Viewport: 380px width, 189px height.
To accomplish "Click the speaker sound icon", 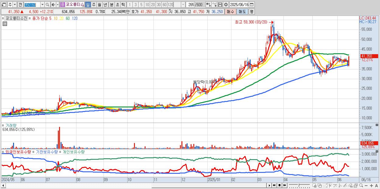I will 53,5.
